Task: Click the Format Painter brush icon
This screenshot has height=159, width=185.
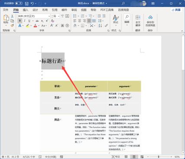Action: point(12,26)
